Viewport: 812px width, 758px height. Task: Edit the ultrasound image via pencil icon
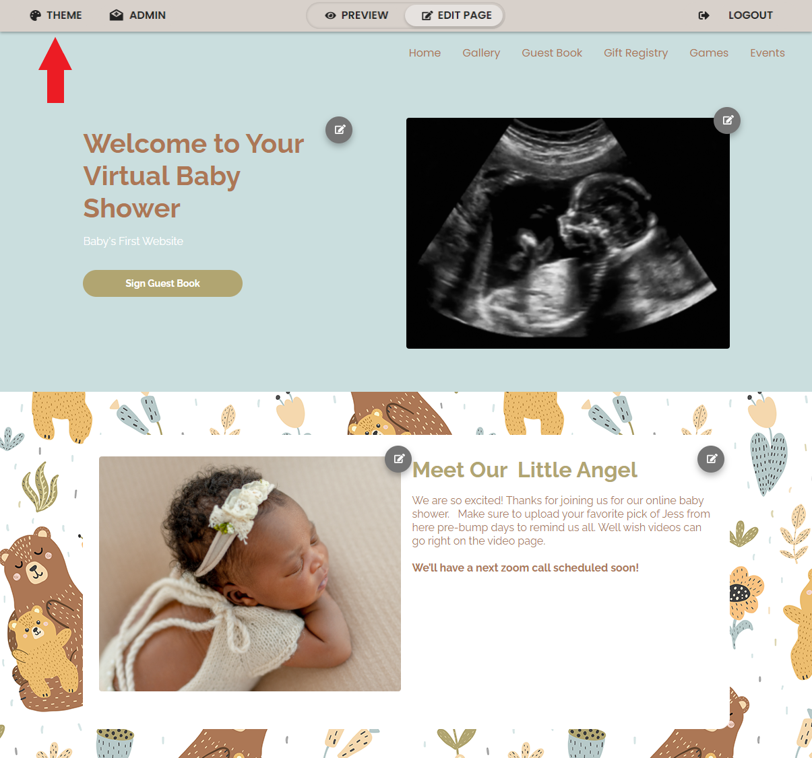pos(727,120)
